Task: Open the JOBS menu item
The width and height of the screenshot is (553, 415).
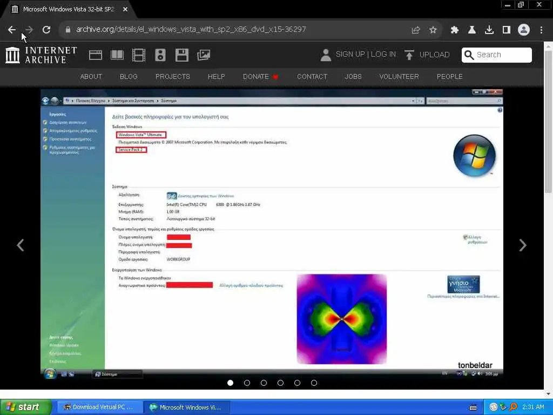Action: pos(353,77)
